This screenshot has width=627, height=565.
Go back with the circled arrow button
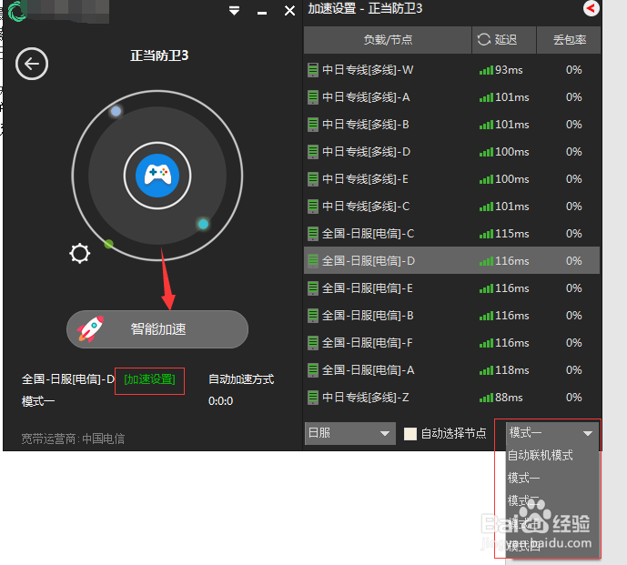pyautogui.click(x=32, y=64)
